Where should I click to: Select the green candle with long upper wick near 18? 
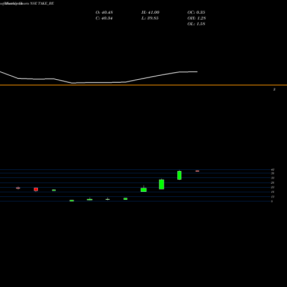pos(143,189)
